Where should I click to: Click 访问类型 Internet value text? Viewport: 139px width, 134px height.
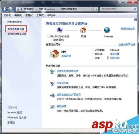pos(114,50)
